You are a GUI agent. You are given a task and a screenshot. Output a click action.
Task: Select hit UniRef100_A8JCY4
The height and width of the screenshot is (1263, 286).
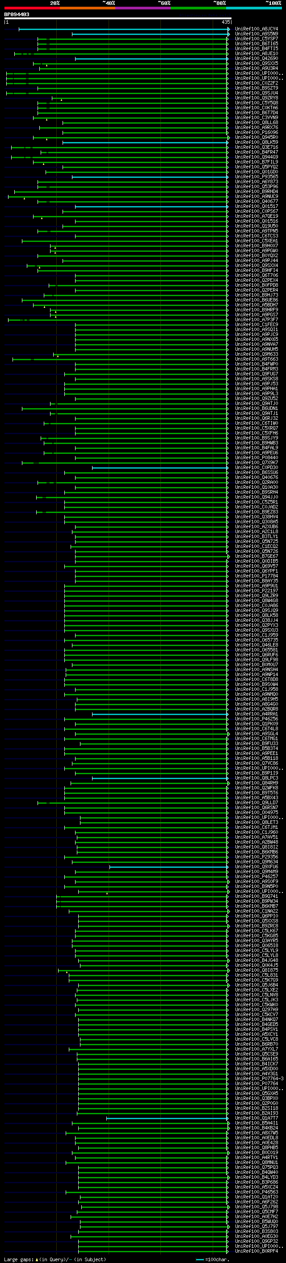click(x=257, y=29)
